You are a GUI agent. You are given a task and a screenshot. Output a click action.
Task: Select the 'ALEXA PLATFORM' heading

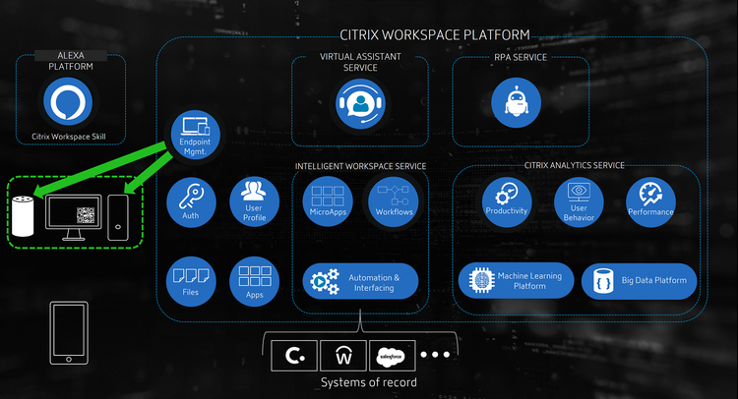pos(71,61)
